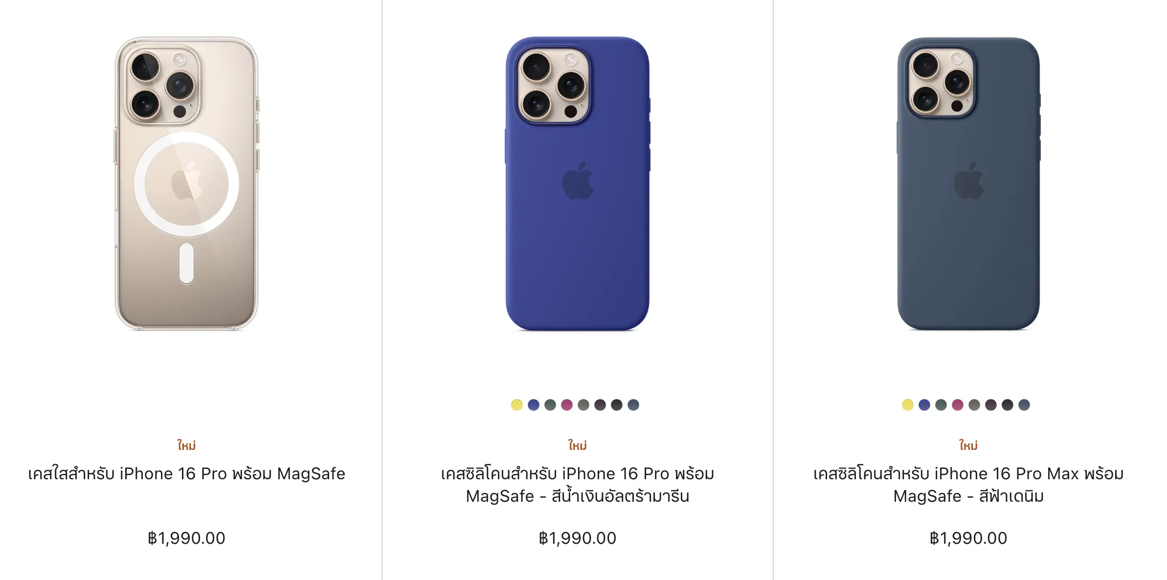Select yellow swatch for iPhone 16 Pro Max case
This screenshot has height=580, width=1167.
click(908, 405)
